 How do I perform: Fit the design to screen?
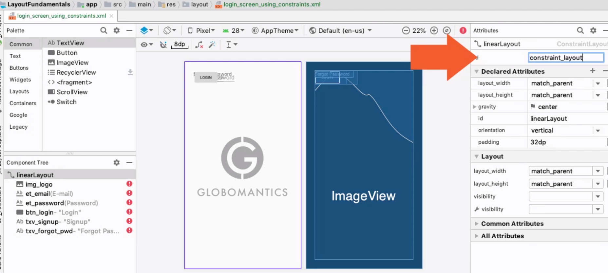tap(447, 30)
